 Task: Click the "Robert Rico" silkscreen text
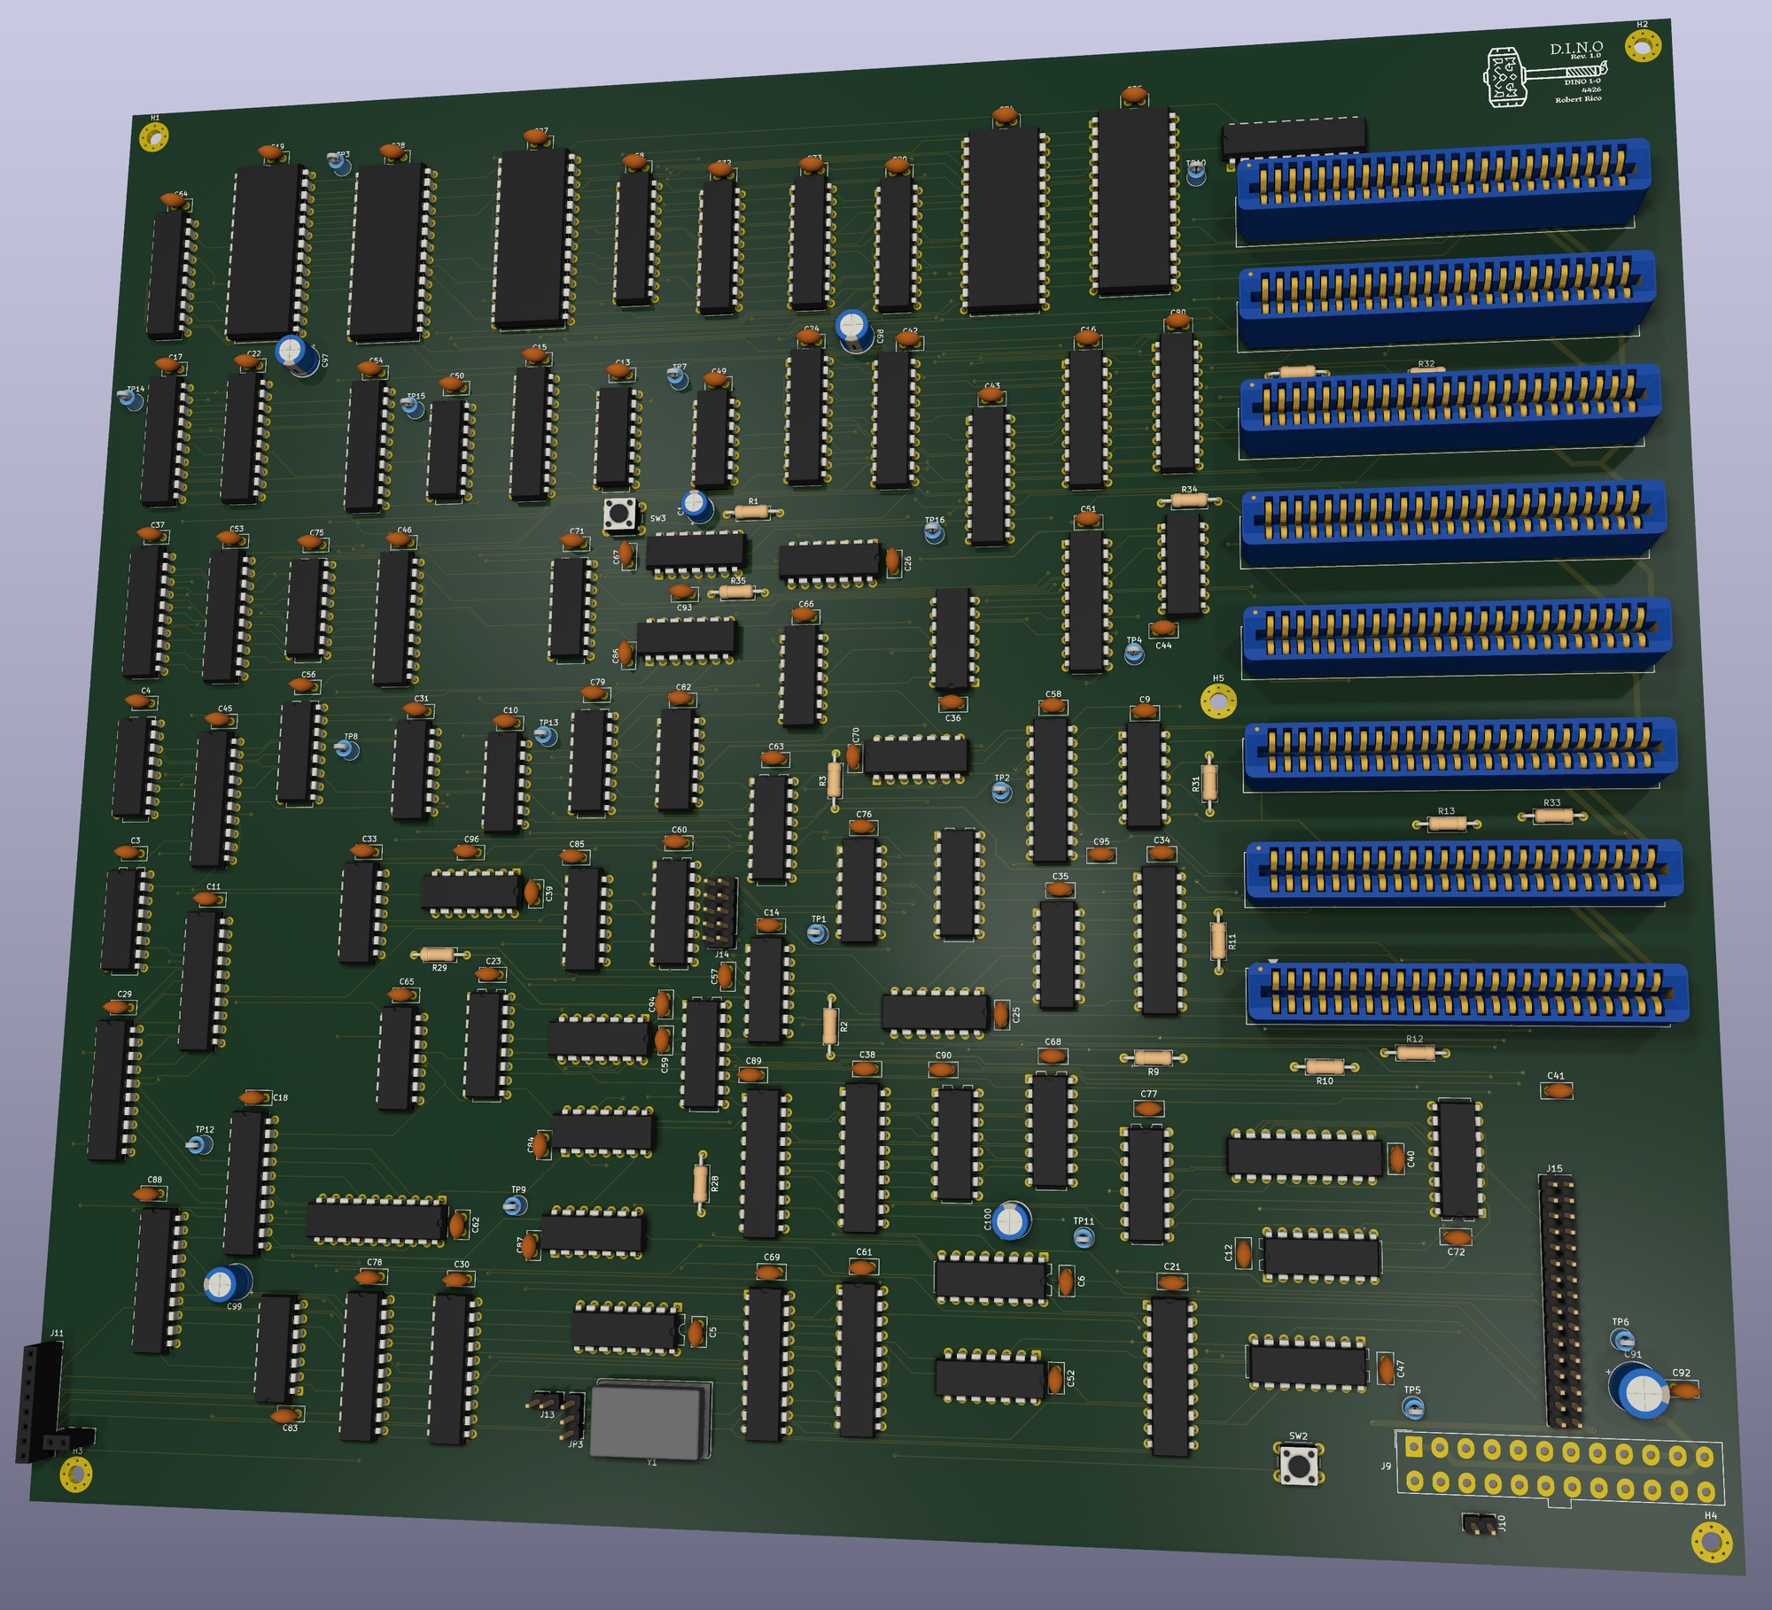(x=1578, y=98)
